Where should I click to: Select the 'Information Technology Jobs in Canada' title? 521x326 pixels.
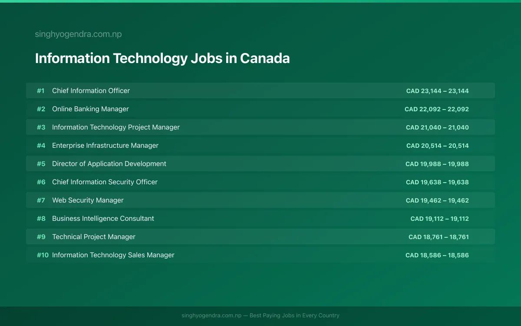coord(162,58)
